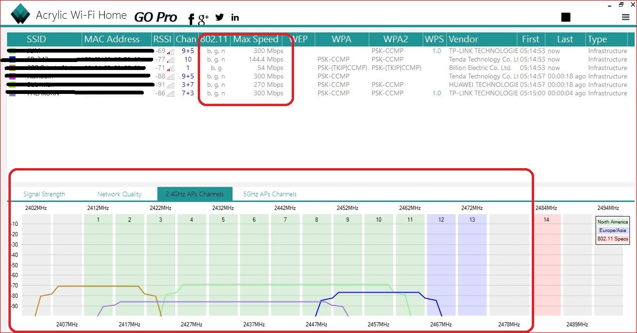Sort by the Max Speed column header
Image resolution: width=637 pixels, height=333 pixels.
tap(256, 39)
